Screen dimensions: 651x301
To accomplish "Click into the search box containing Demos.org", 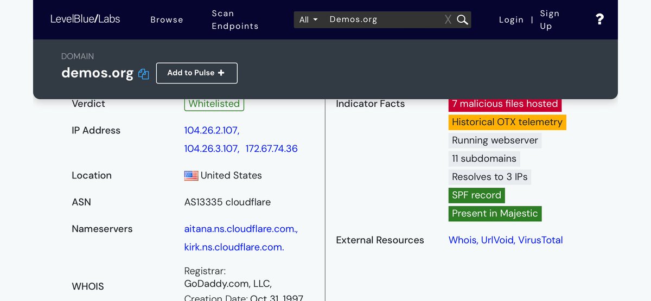I will 382,20.
